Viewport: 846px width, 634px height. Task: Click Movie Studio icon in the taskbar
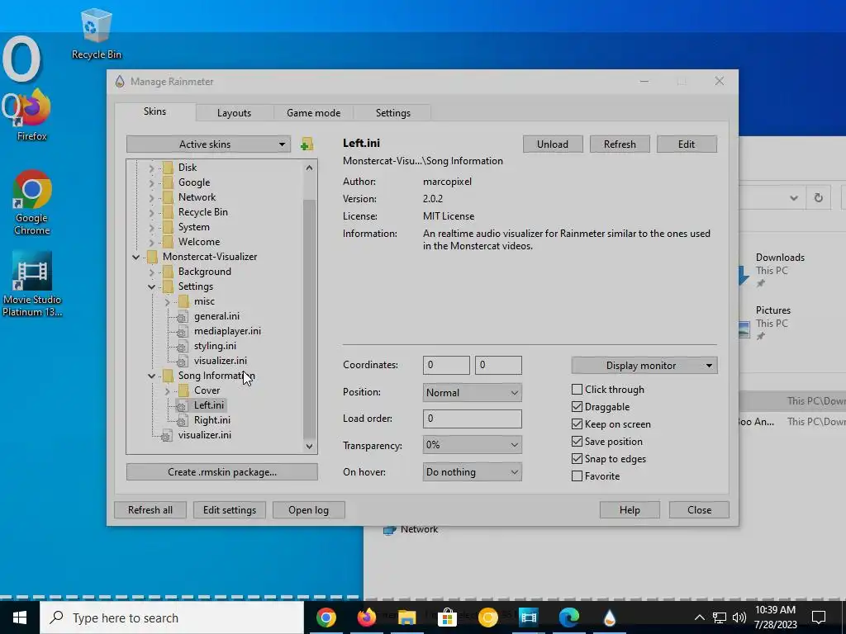[528, 617]
